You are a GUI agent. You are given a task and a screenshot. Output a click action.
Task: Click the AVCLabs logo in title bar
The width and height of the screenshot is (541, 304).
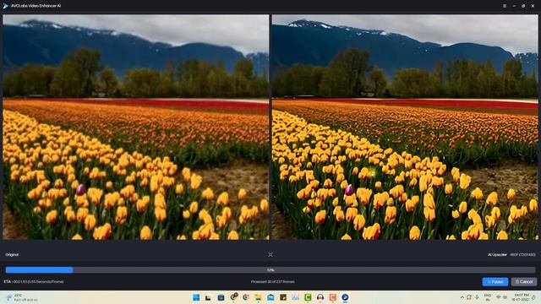click(6, 6)
